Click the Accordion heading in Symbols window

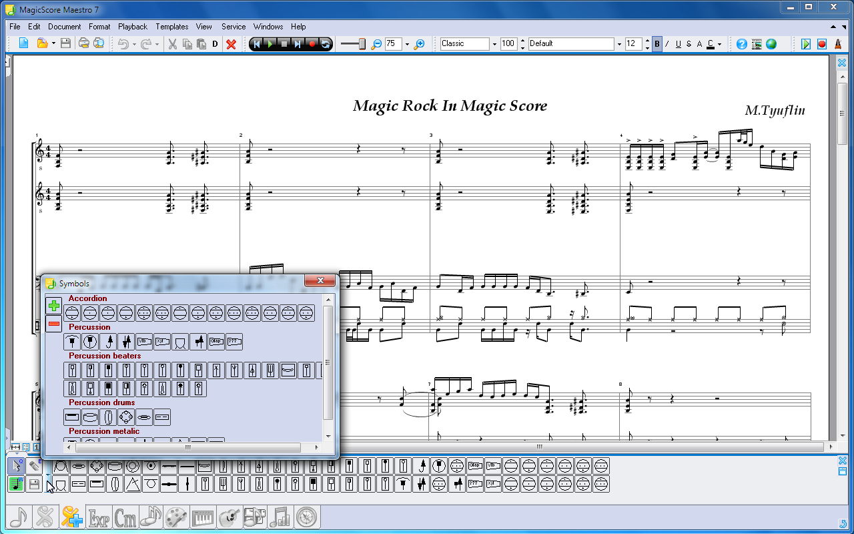coord(87,298)
